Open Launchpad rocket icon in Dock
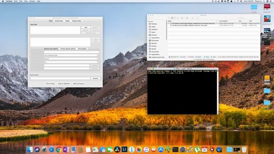The height and width of the screenshot is (154, 274). 44,150
